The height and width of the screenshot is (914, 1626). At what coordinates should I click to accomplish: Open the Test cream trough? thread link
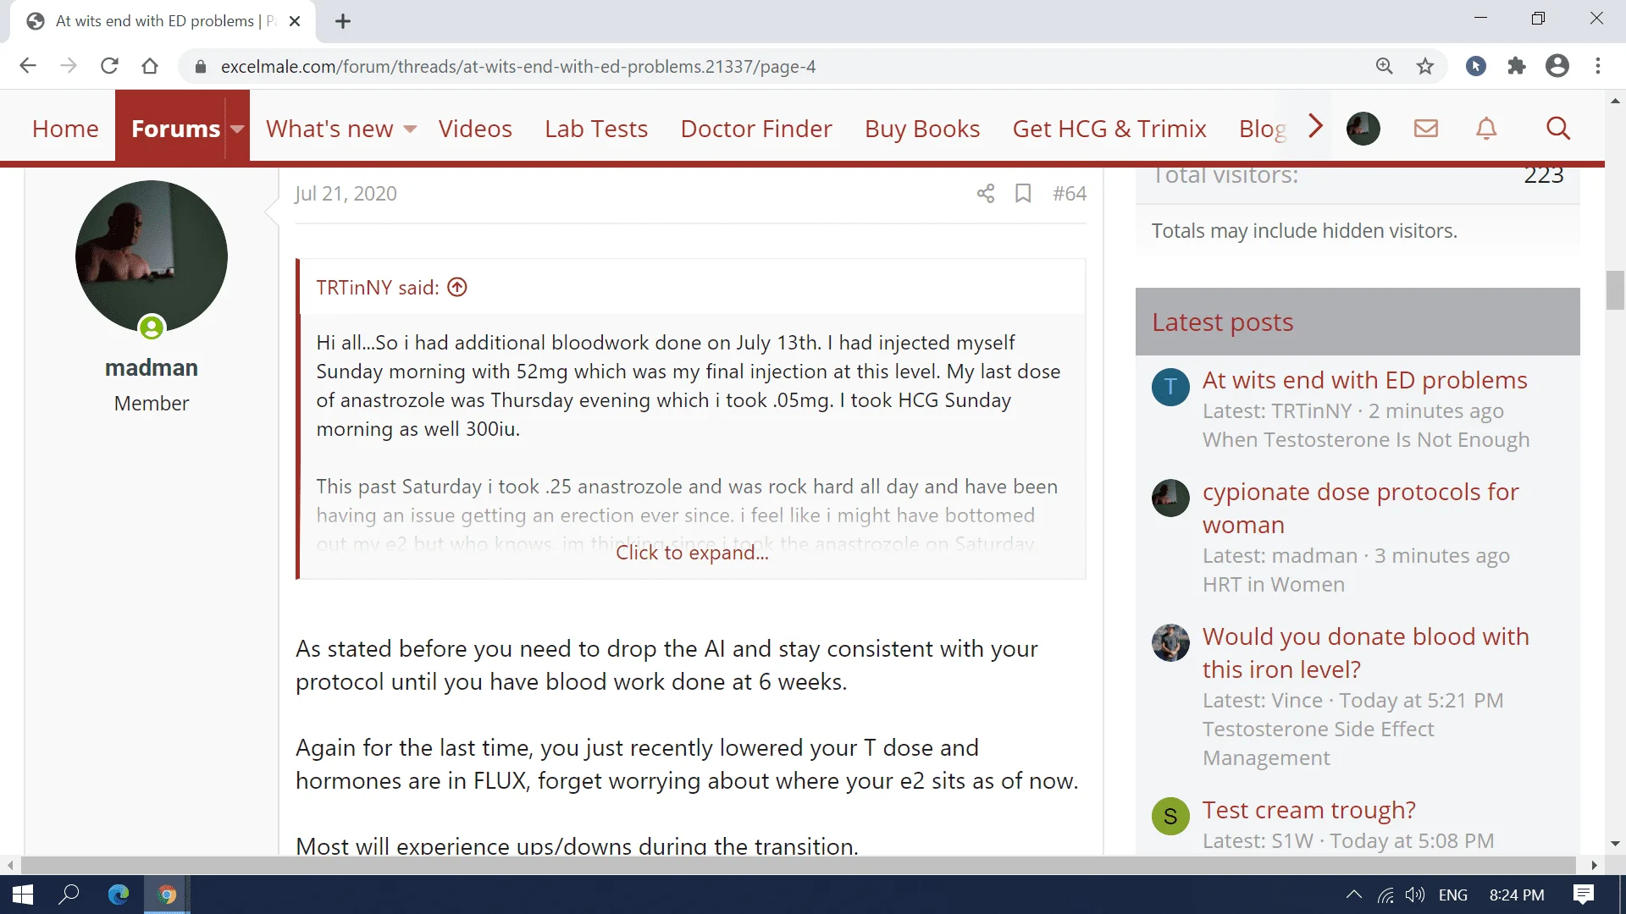pyautogui.click(x=1308, y=810)
